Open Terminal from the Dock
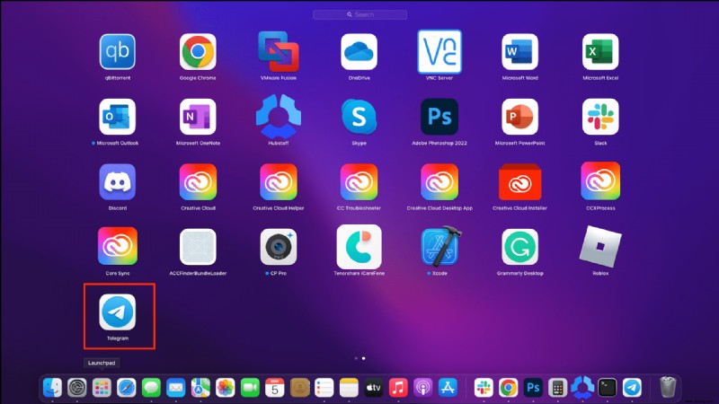 coord(608,388)
